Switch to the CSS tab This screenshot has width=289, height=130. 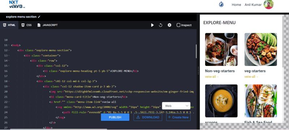(x=26, y=25)
